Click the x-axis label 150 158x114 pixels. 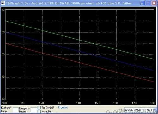[97, 103]
